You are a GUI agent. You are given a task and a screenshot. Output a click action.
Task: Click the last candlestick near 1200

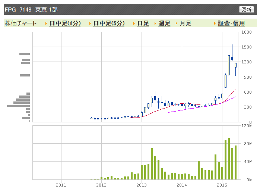[235, 69]
